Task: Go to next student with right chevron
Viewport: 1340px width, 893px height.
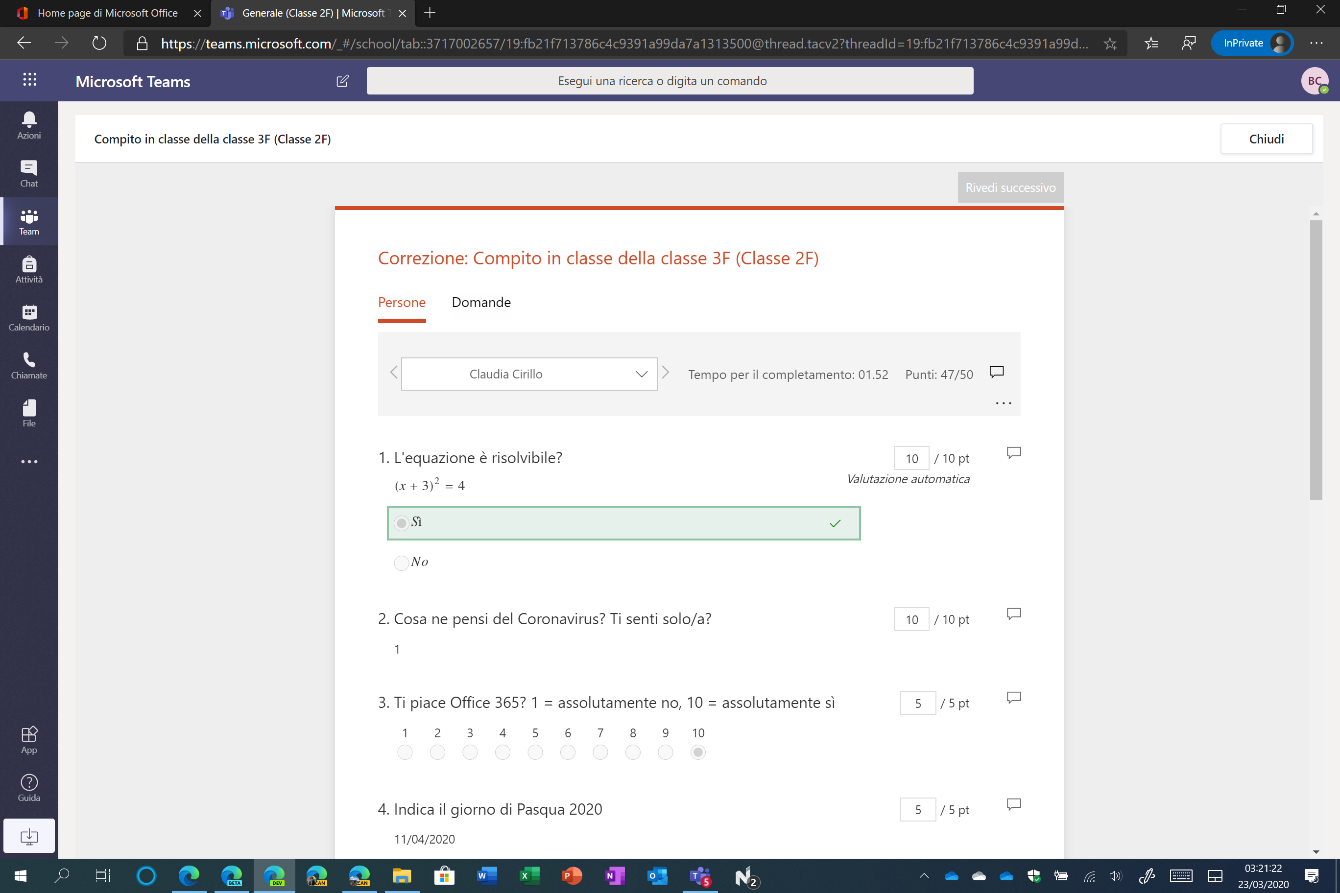Action: 666,373
